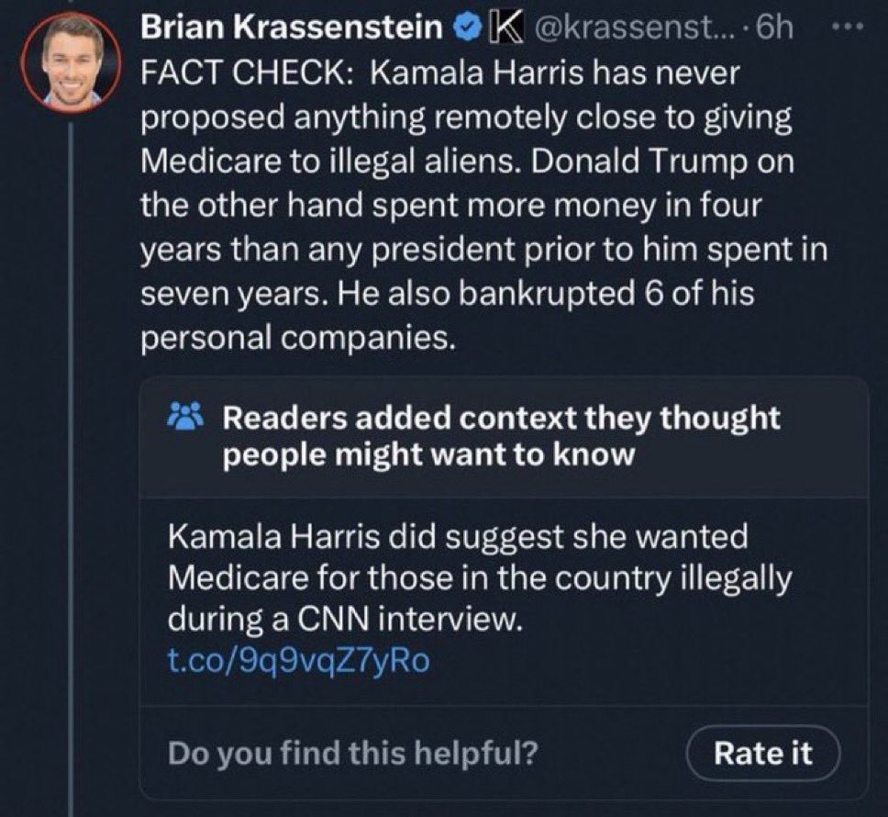Screen dimensions: 888x817
Task: Click the during a CNN interview line
Action: (344, 620)
